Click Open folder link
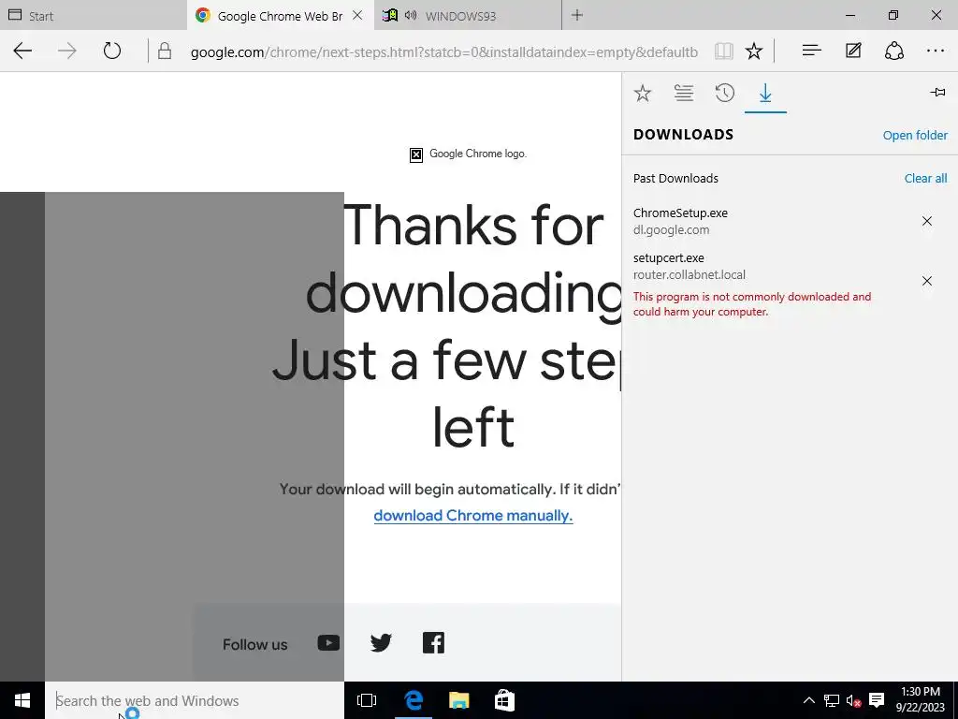 click(915, 135)
